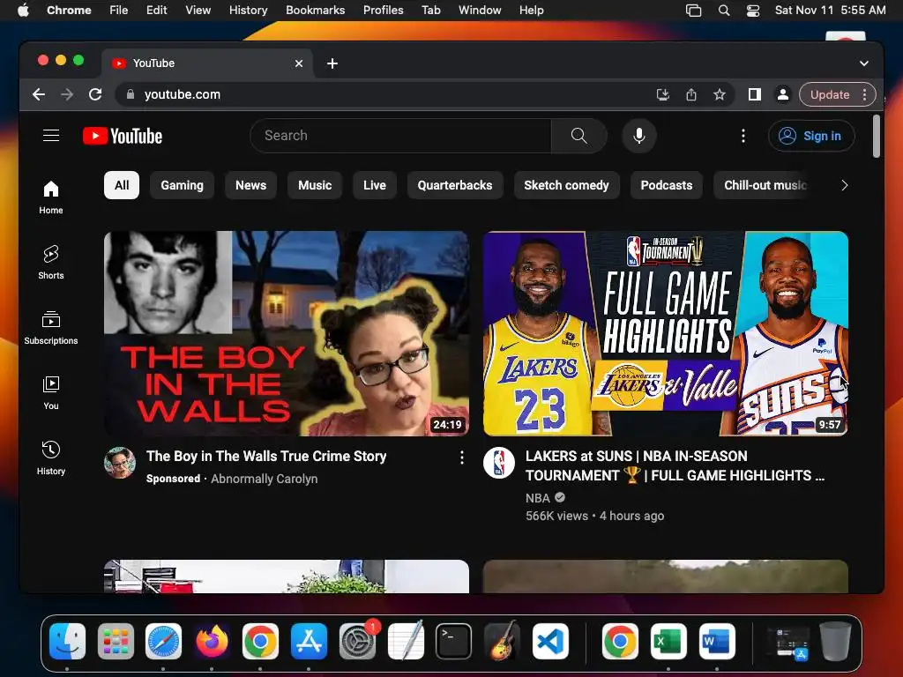Start voice search with microphone icon
This screenshot has width=903, height=677.
[x=638, y=136]
